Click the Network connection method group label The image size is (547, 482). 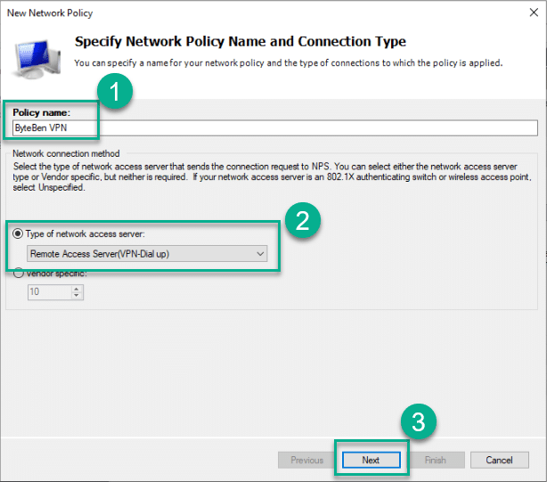(x=66, y=153)
